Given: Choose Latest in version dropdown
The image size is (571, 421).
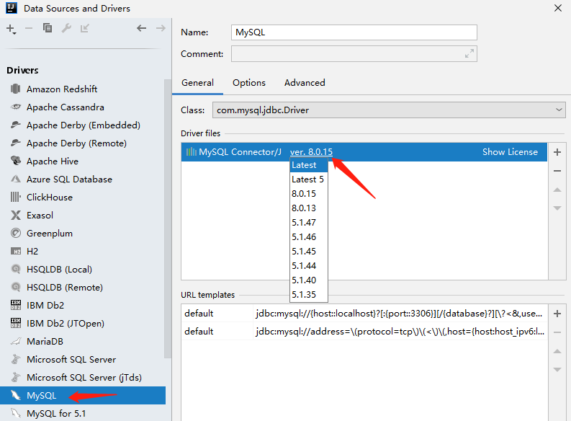Looking at the screenshot, I should coord(309,165).
